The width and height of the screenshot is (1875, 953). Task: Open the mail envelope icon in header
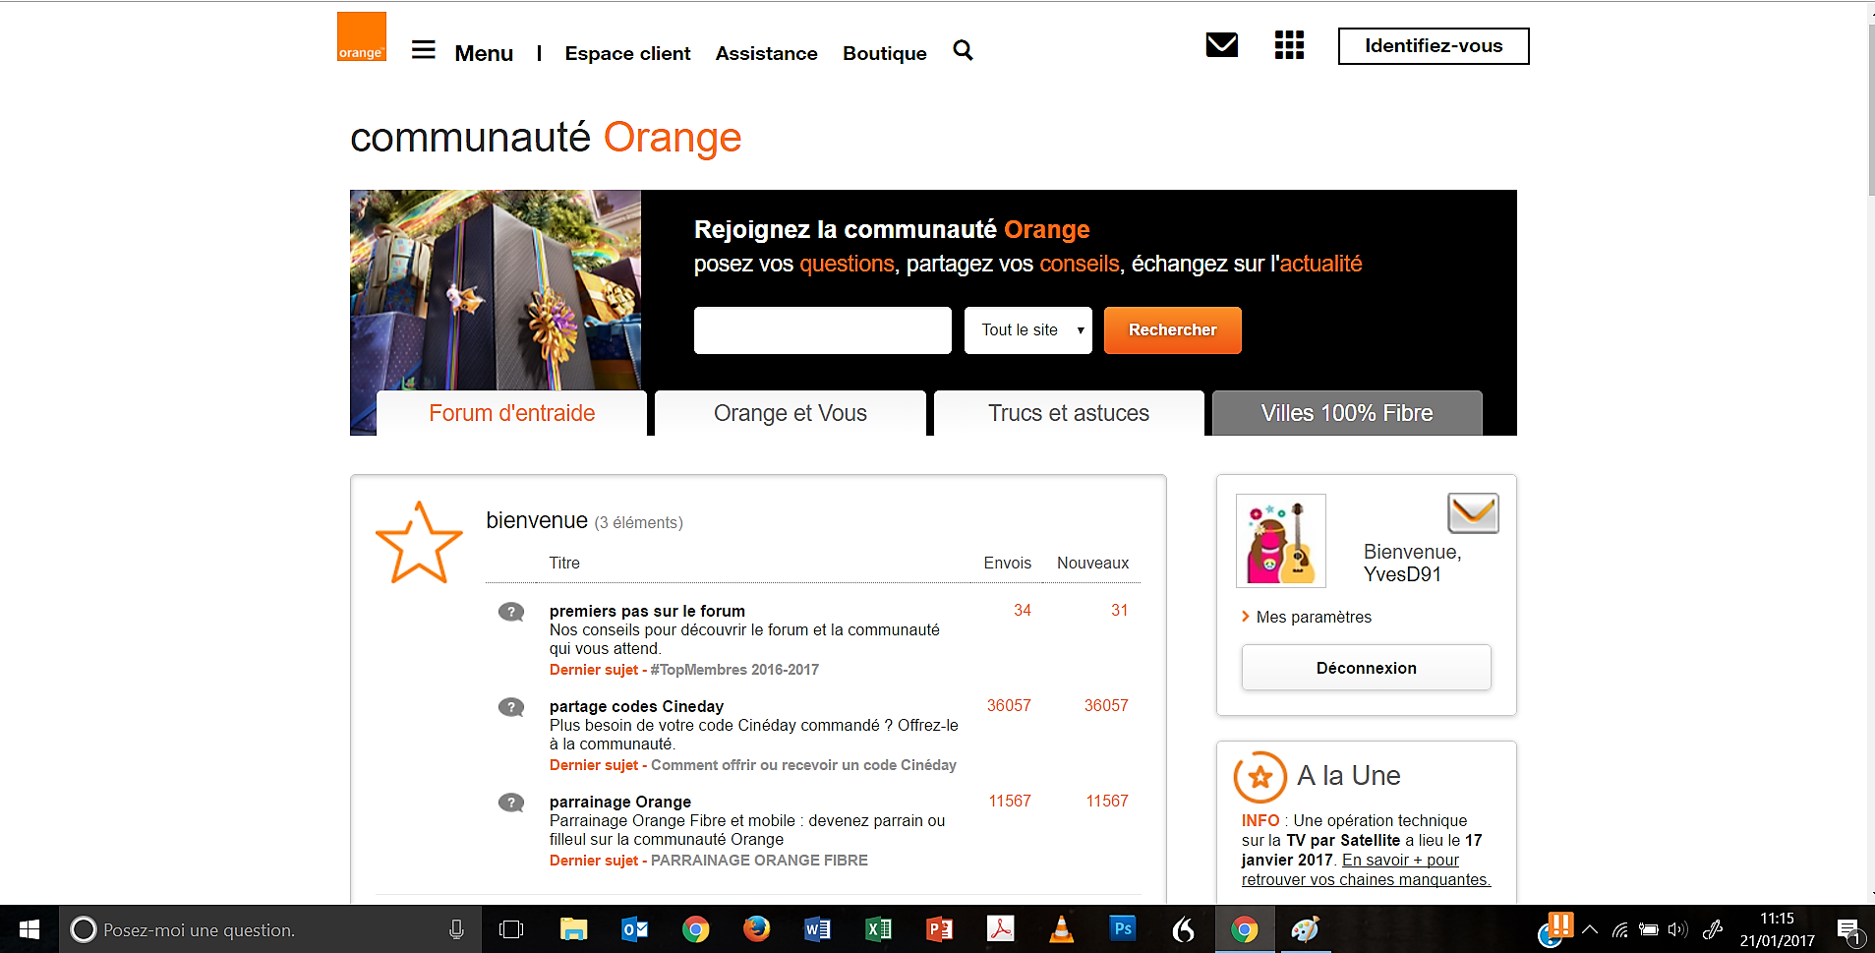tap(1222, 45)
